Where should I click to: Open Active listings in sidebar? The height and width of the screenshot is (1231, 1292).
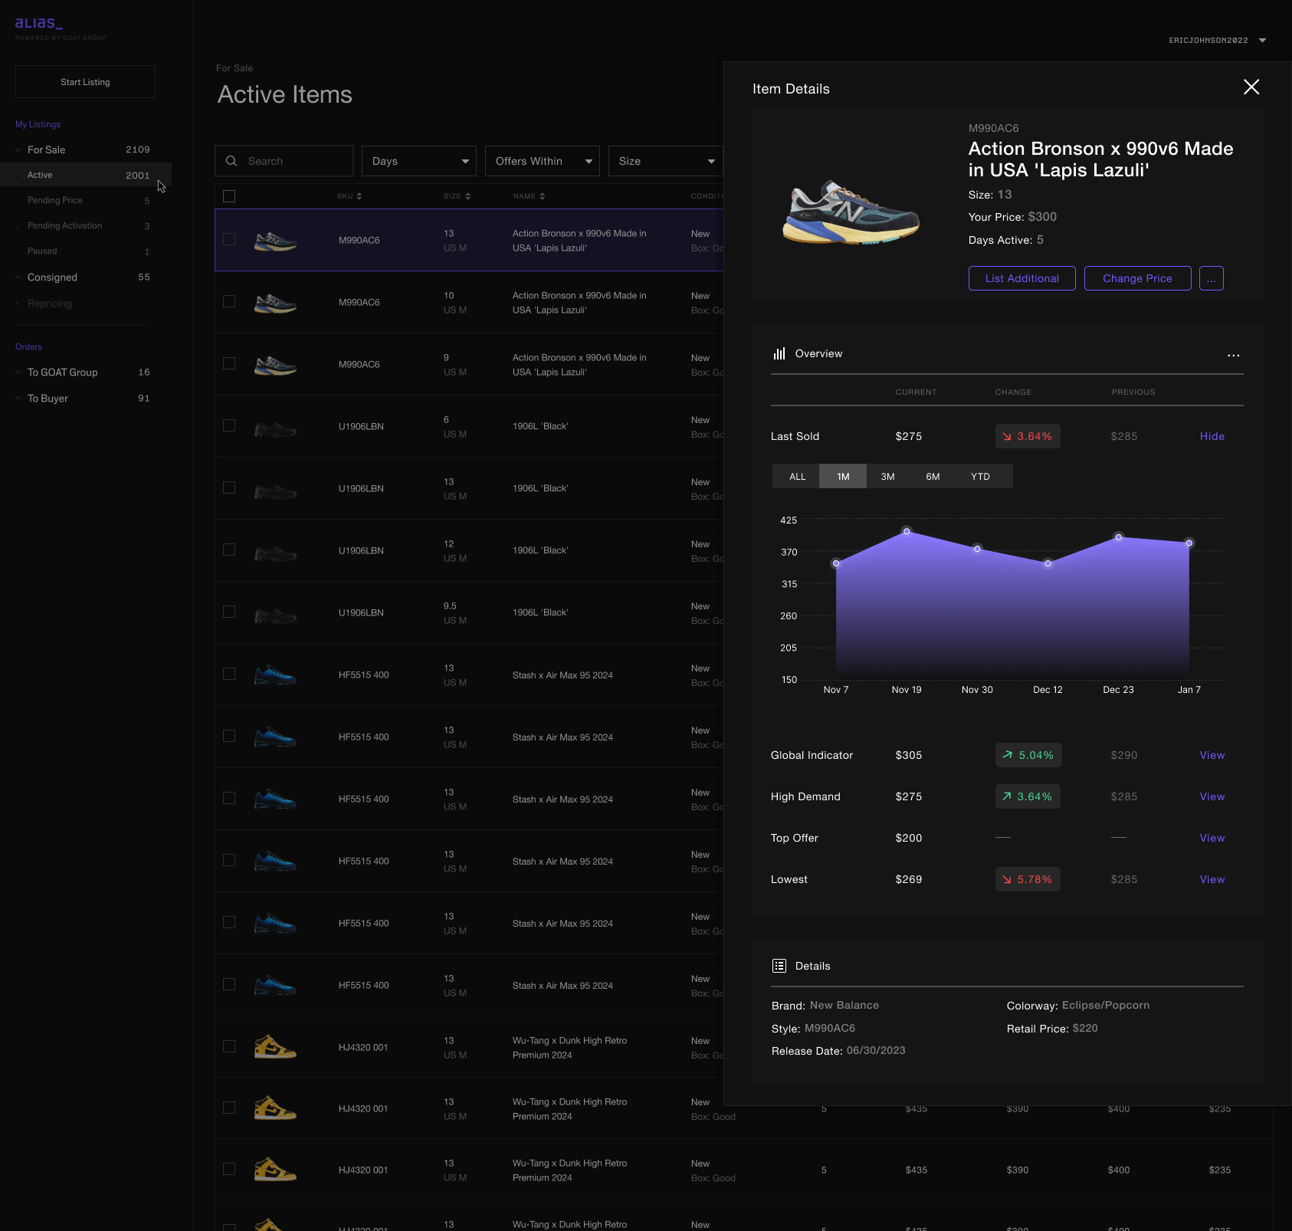pos(86,175)
